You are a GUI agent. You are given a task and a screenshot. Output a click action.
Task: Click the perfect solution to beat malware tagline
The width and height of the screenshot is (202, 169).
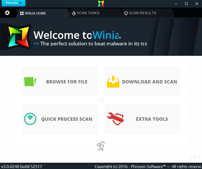[x=90, y=44]
